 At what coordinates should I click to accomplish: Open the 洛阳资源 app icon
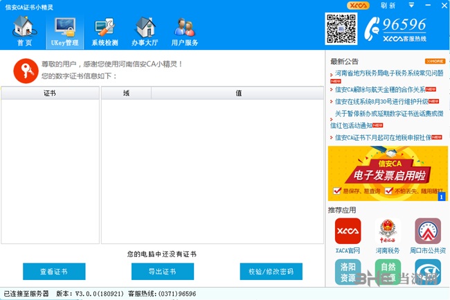[348, 272]
